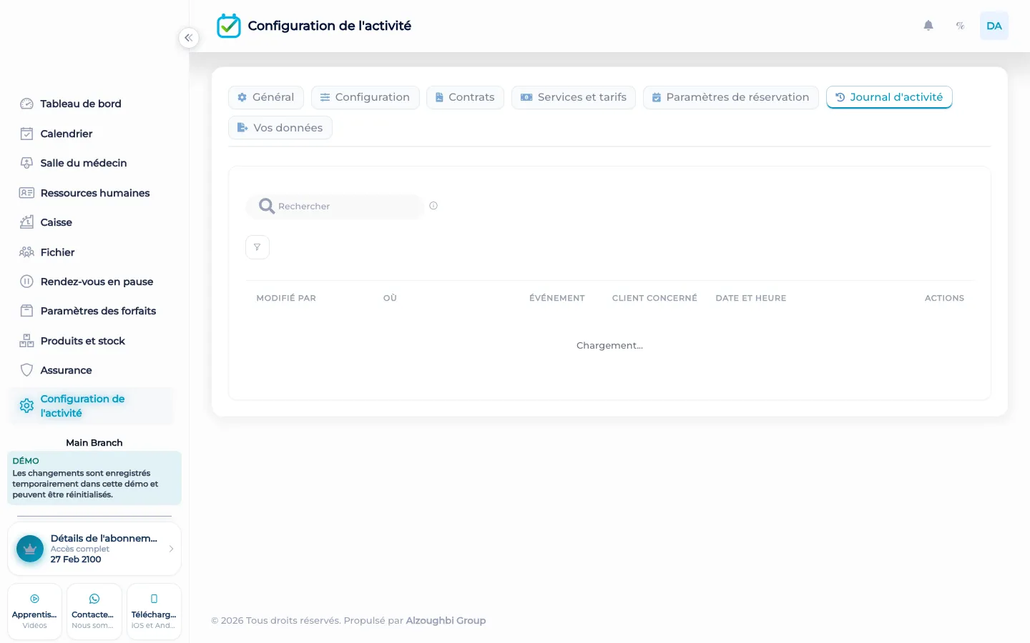Switch to the Configuration tab

[x=366, y=97]
